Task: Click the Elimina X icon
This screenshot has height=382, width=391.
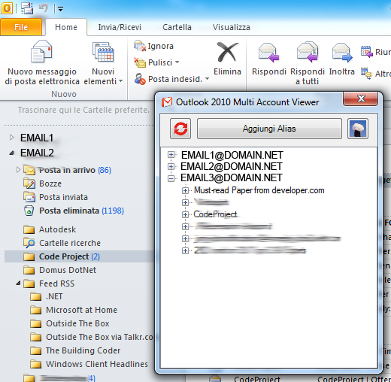Action: coord(227,52)
